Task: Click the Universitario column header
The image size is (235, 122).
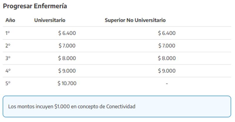Action: (50, 20)
